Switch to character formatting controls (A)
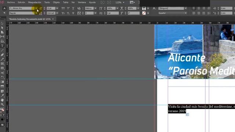Screen dimensions: 235x132 click(4, 8)
